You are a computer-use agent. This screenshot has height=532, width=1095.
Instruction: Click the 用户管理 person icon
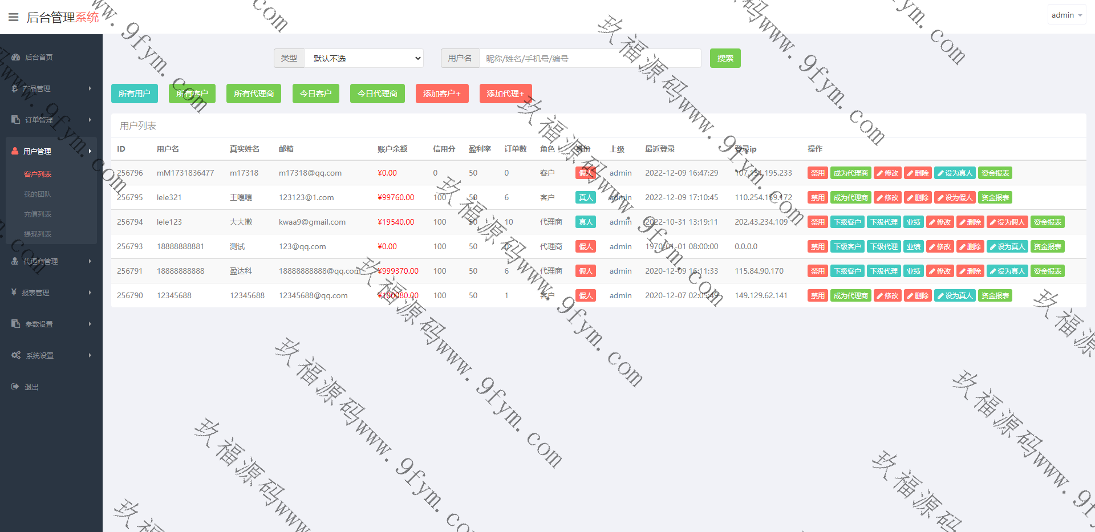click(15, 151)
